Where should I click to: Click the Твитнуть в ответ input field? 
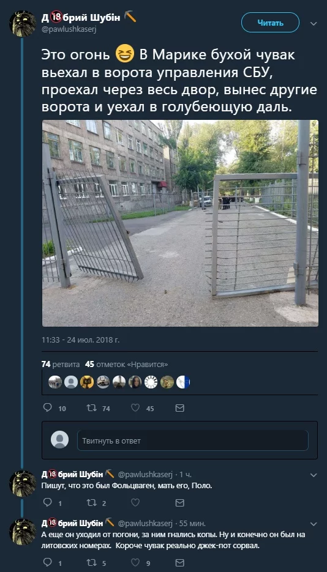tap(193, 440)
